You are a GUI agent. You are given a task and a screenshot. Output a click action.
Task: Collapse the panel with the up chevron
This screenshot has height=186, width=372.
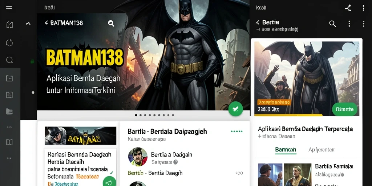[28, 23]
